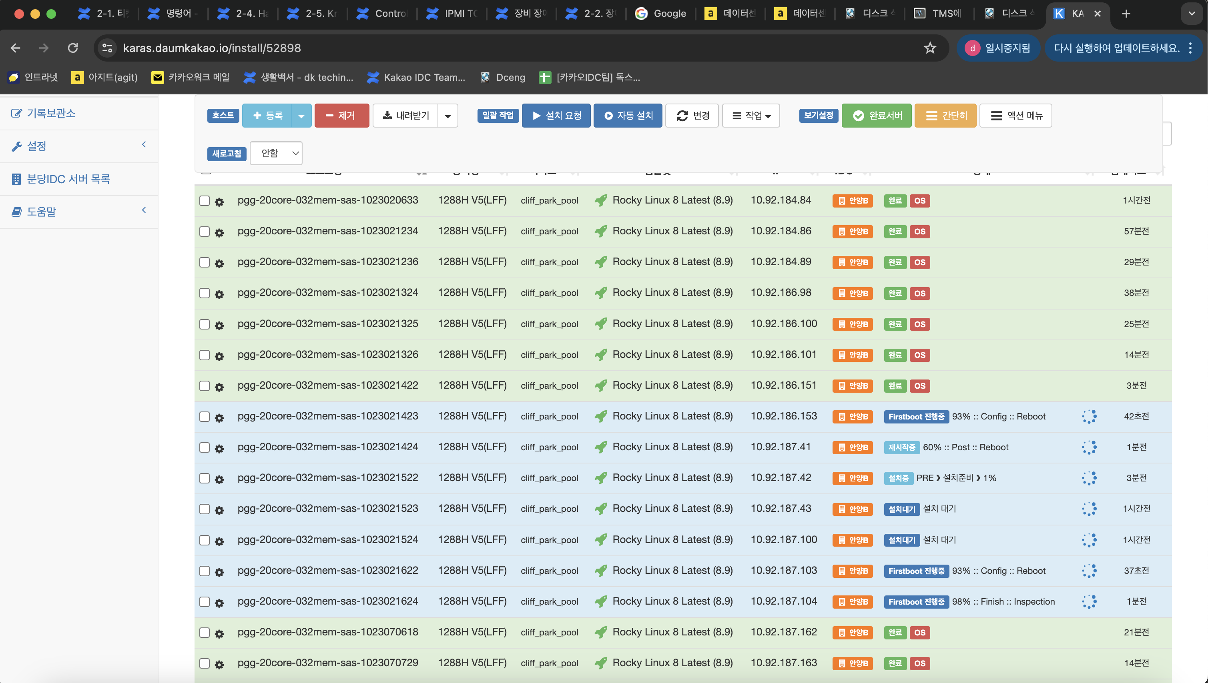Open the 새로고침 refresh interval dropdown showing 안함

[x=276, y=153]
